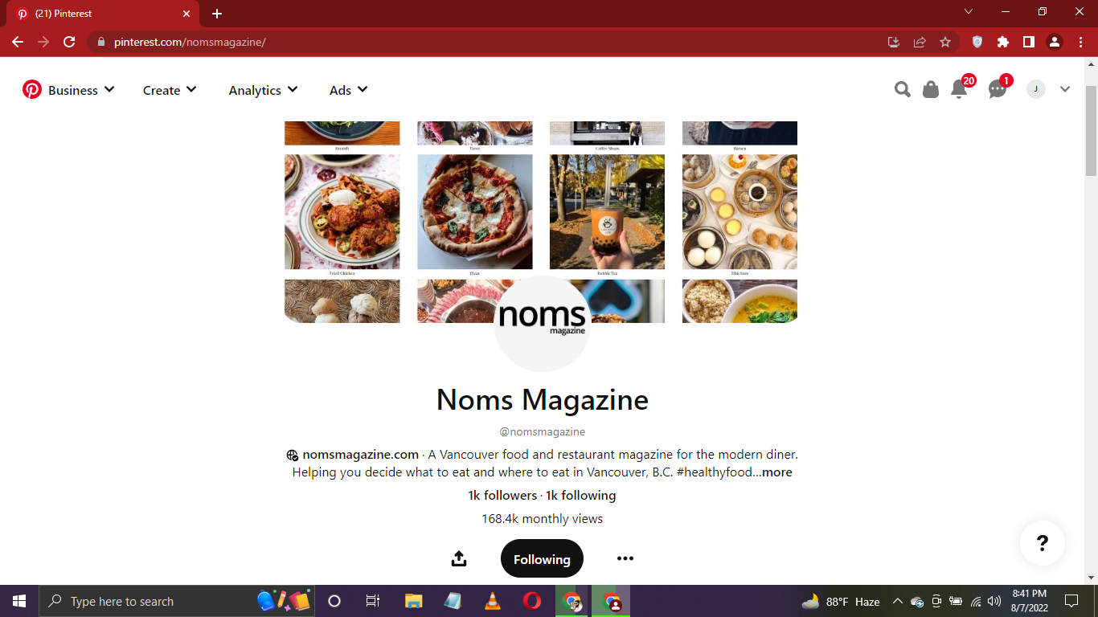This screenshot has height=617, width=1098.
Task: Open the shopping bag icon
Action: click(x=931, y=89)
